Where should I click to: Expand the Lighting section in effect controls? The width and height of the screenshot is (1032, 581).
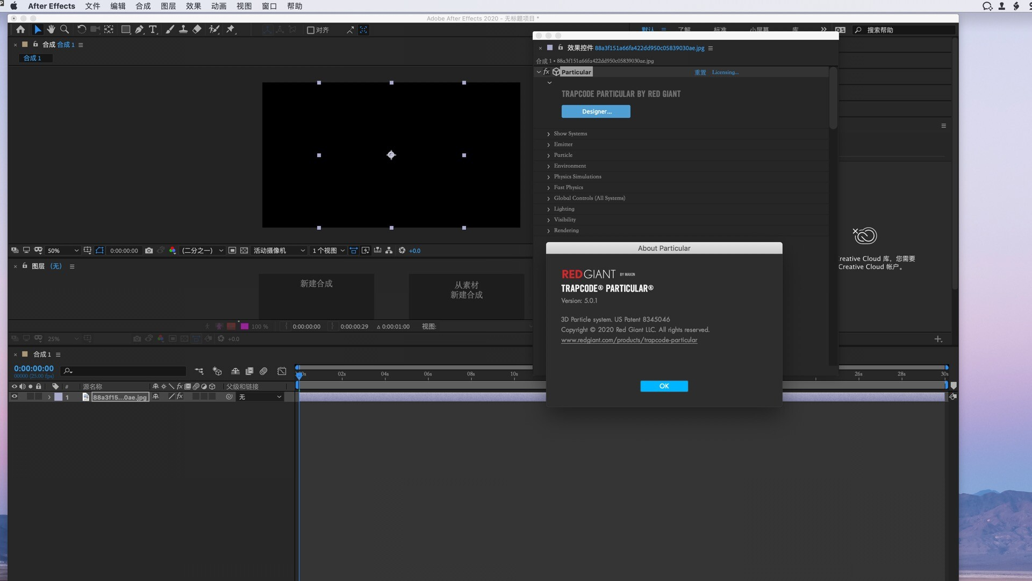549,209
